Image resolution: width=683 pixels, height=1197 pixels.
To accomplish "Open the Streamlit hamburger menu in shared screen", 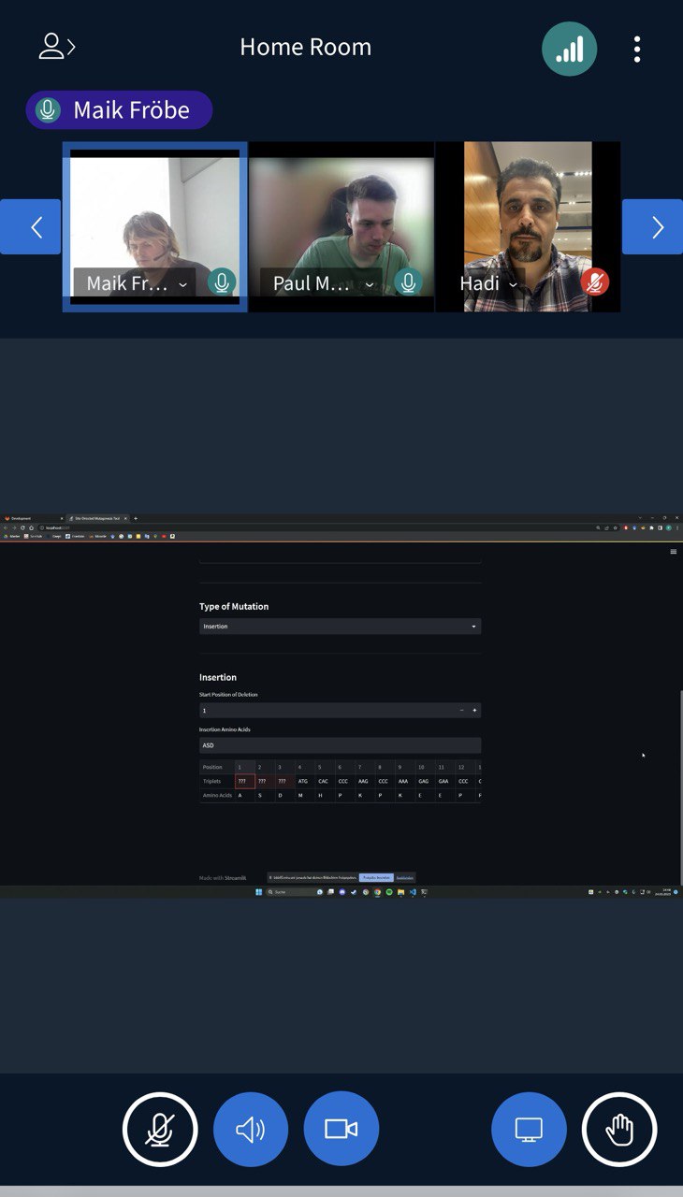I will click(673, 552).
